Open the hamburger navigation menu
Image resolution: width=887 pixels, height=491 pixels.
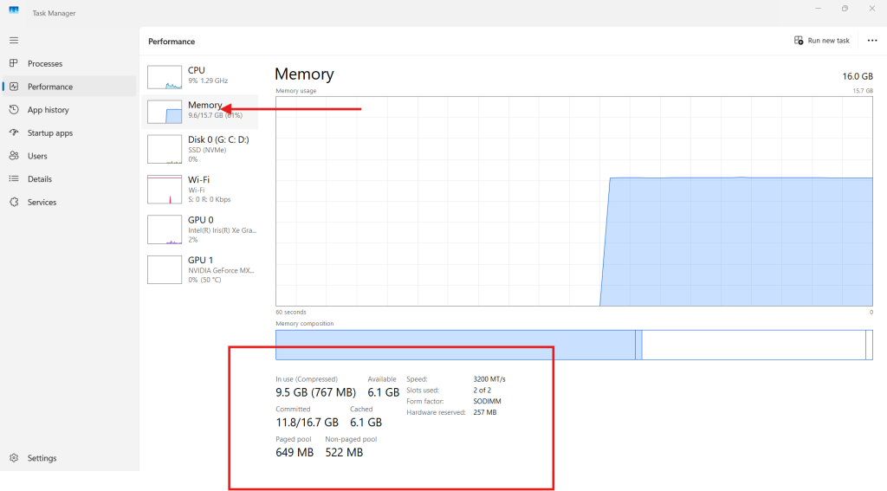[14, 40]
